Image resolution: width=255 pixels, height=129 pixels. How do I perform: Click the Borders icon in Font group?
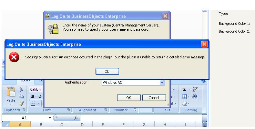33,104
